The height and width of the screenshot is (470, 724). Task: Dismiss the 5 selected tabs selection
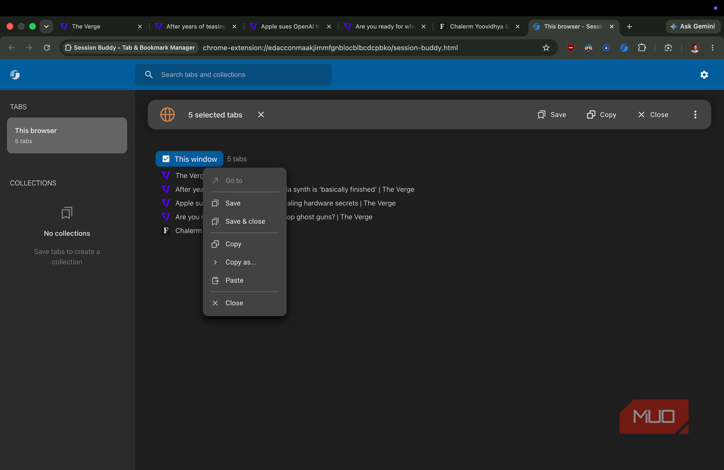(261, 115)
